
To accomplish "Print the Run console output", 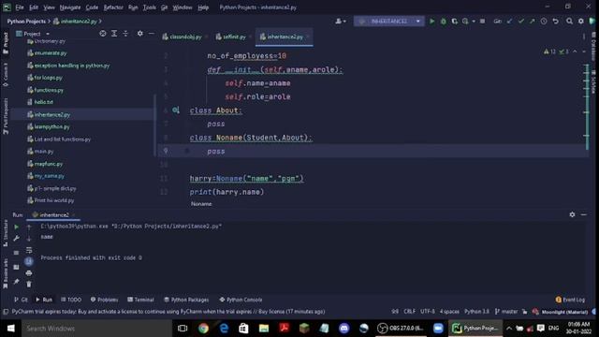I will point(29,273).
